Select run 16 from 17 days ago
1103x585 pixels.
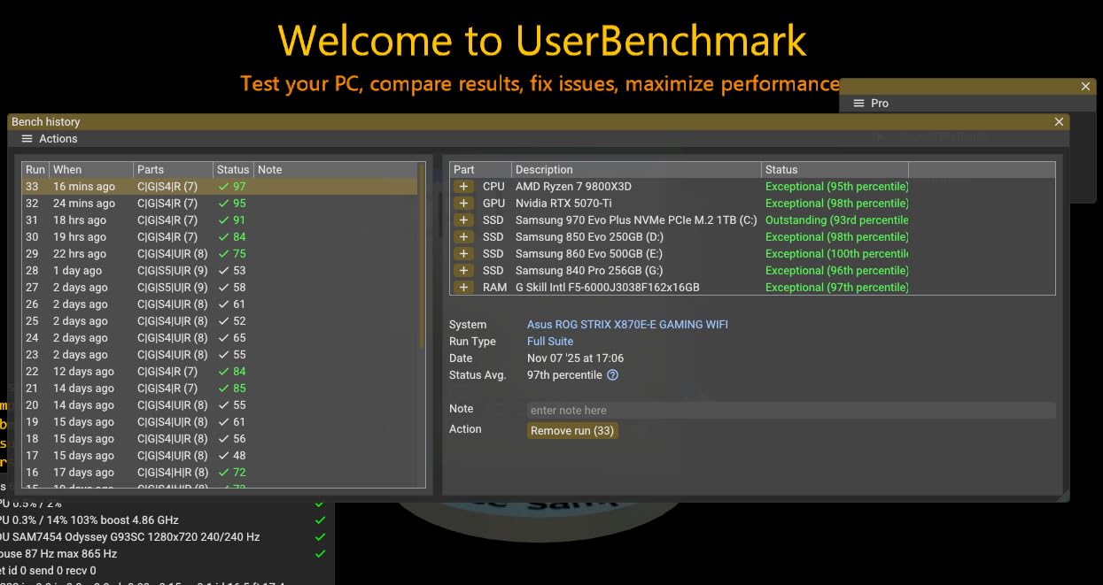click(219, 473)
